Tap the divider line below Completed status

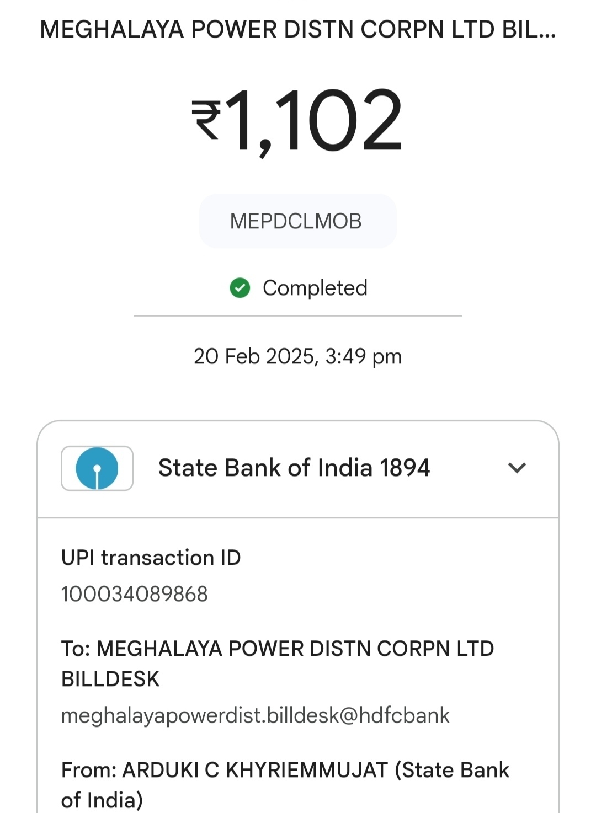tap(298, 316)
